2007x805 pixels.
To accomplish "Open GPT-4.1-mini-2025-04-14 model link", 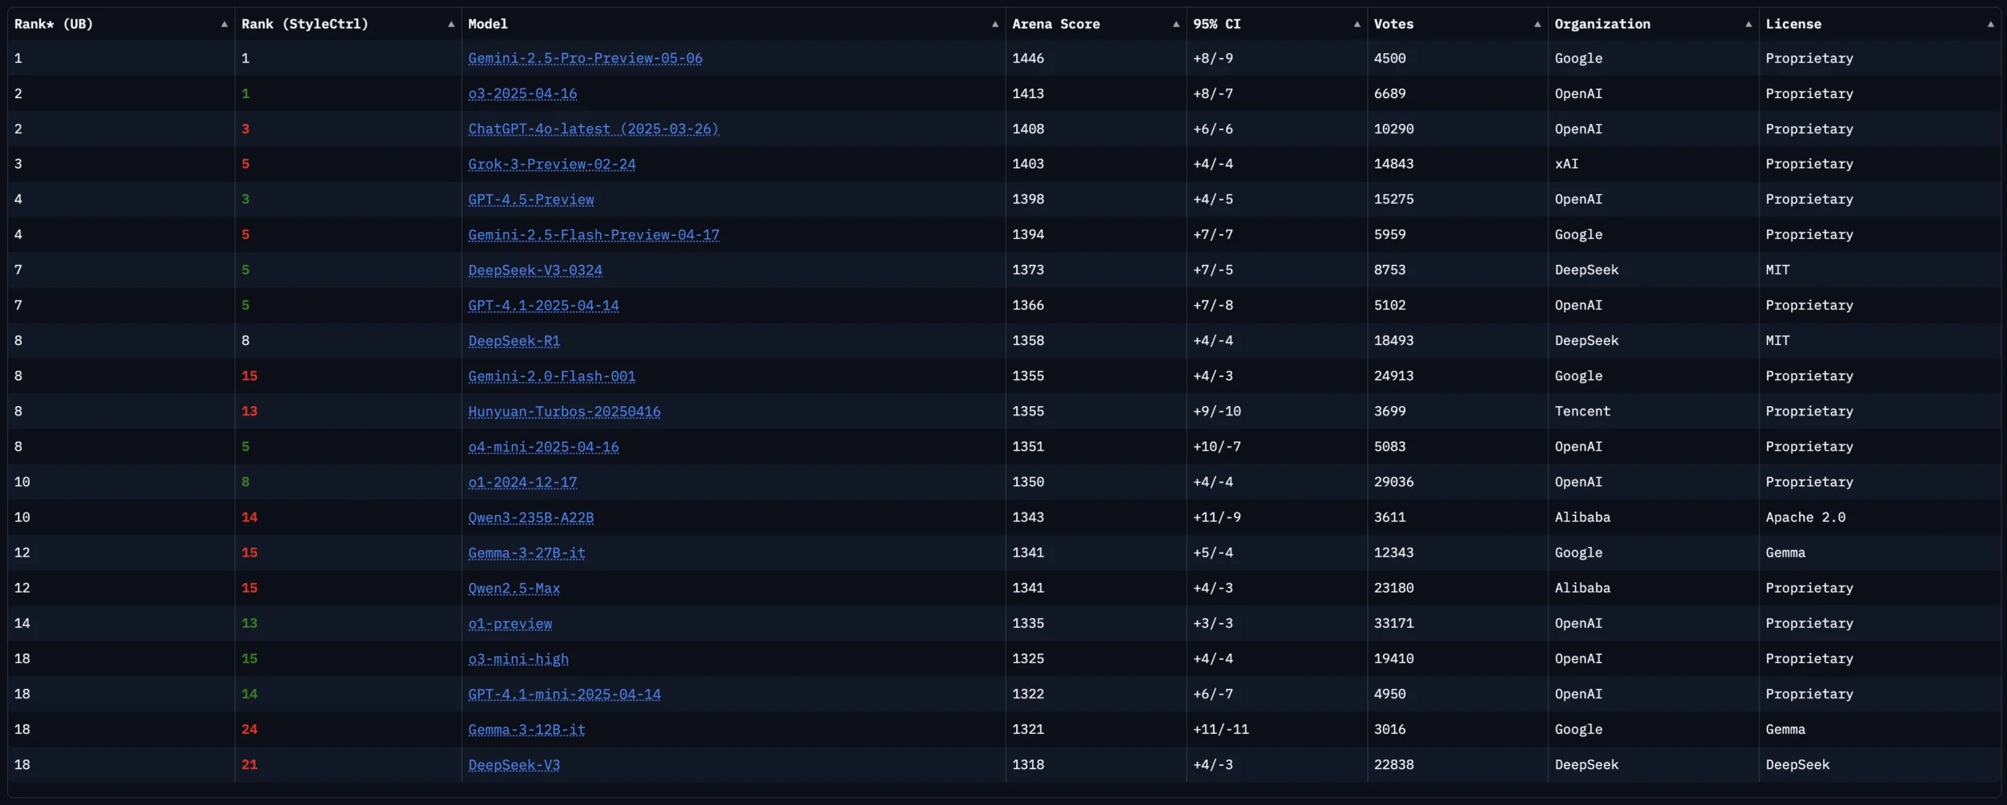I will pyautogui.click(x=564, y=694).
